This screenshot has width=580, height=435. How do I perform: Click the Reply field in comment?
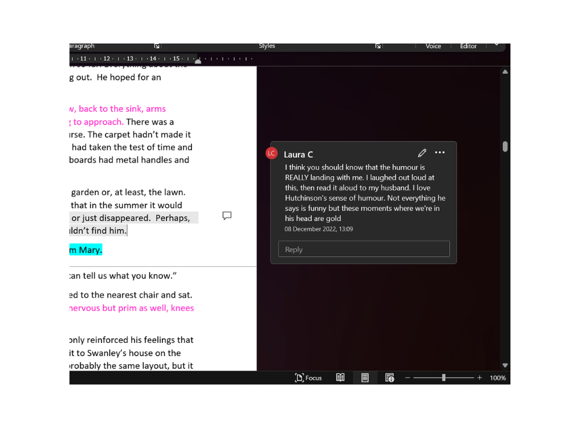point(364,249)
